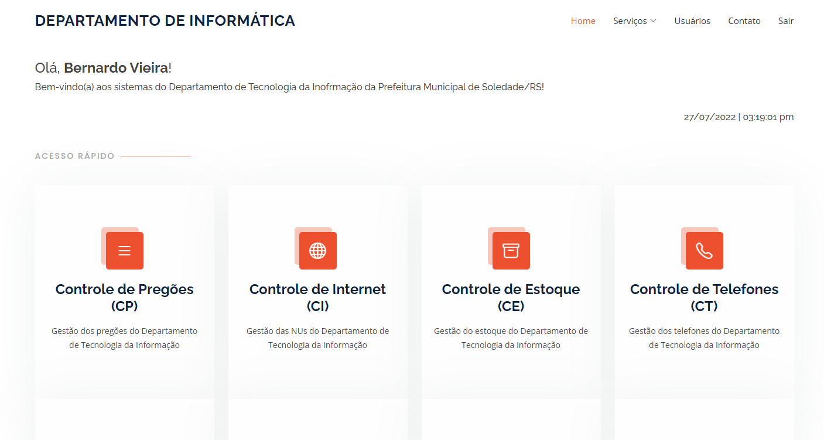Click the date and time display

coord(738,117)
